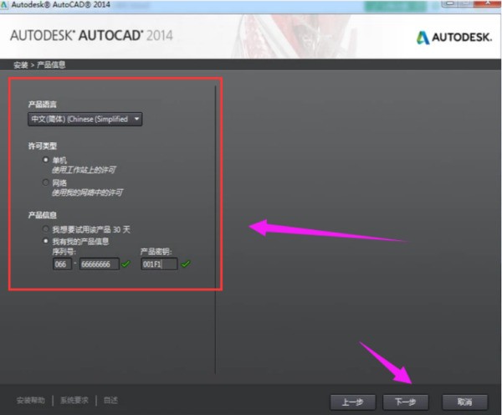Select 我有我的产品信息 radio button
Image resolution: width=502 pixels, height=415 pixels.
pyautogui.click(x=45, y=240)
